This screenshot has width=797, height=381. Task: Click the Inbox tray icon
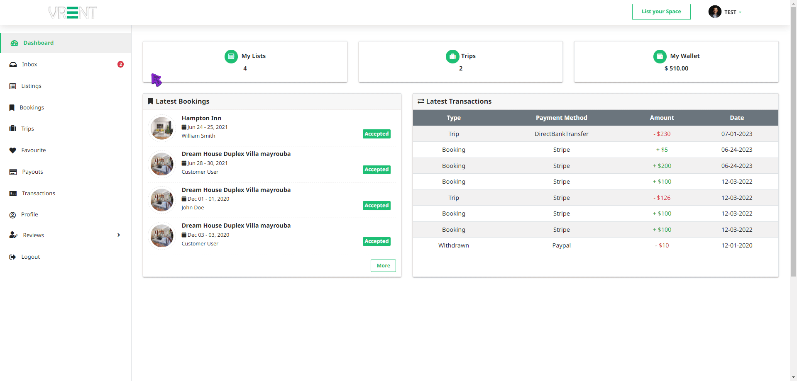point(13,65)
